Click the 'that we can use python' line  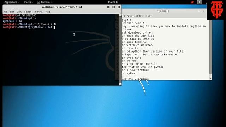click(x=143, y=67)
